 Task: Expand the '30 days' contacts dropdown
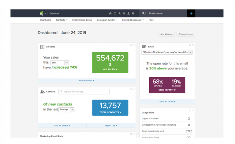(66, 109)
